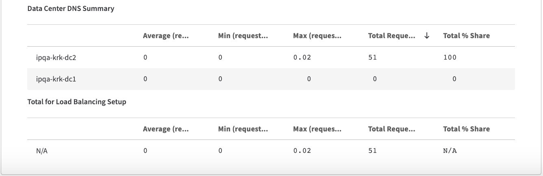Click max value 0.02 in ipqa-krk-dc2 row
Image resolution: width=543 pixels, height=176 pixels.
click(x=302, y=58)
